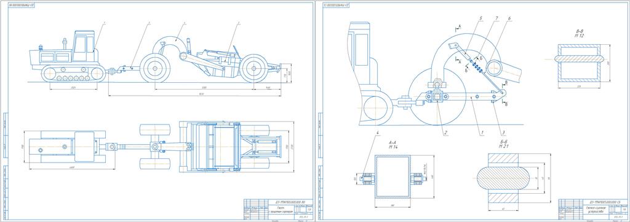
Task: Select the tractor caterpillar track
Action: 74,74
